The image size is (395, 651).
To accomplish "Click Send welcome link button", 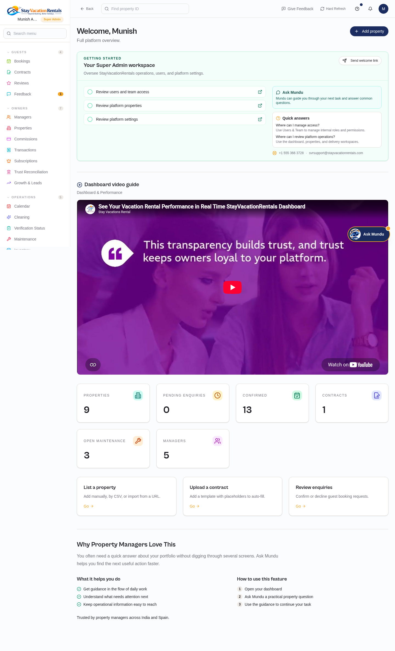I will [x=360, y=61].
